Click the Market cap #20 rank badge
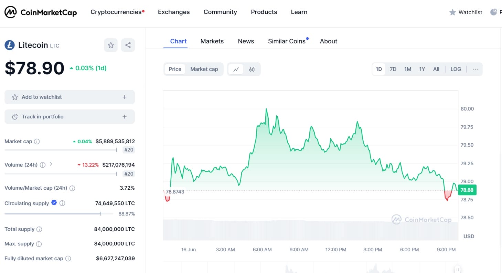 pyautogui.click(x=128, y=150)
